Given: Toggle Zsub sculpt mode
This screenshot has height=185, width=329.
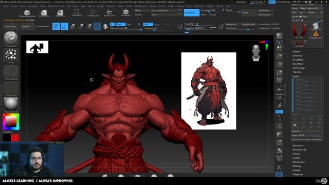Looking at the screenshot, I should (x=157, y=25).
